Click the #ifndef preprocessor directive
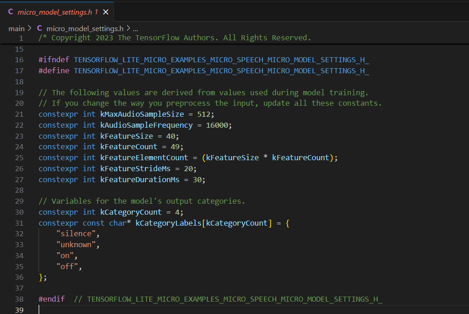The width and height of the screenshot is (469, 314). (x=54, y=60)
